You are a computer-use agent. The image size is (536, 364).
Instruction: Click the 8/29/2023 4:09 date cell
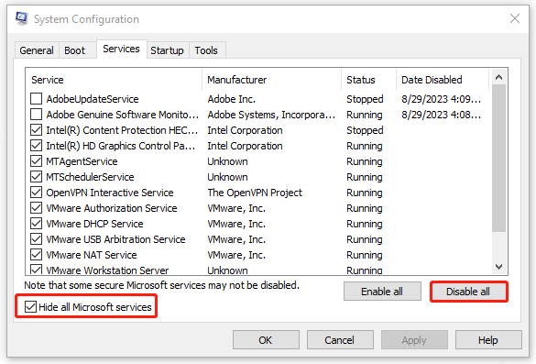pyautogui.click(x=441, y=99)
